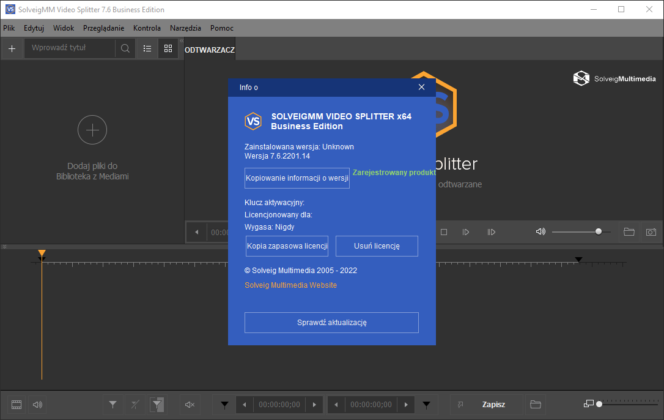664x420 pixels.
Task: Click the Usuń licencję button
Action: (x=377, y=246)
